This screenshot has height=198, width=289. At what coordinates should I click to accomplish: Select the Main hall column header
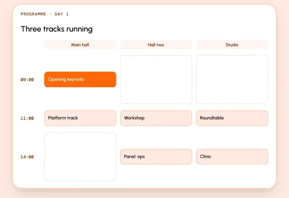coord(80,45)
